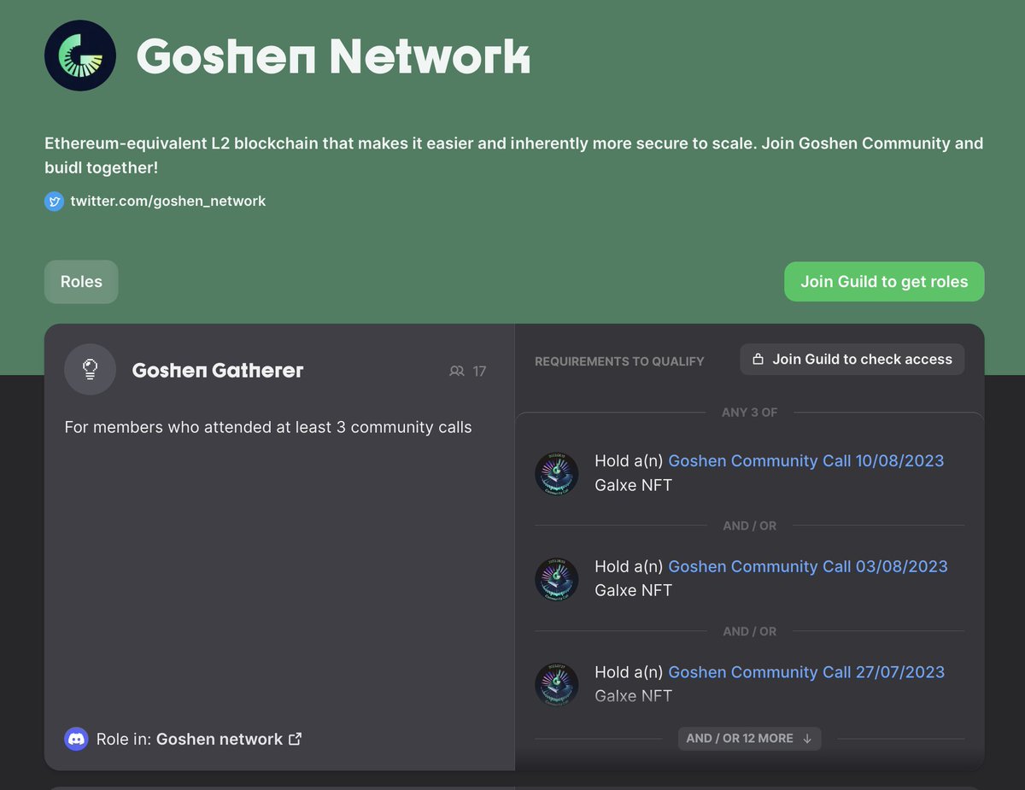The image size is (1025, 790).
Task: Click the lock icon on Join Guild button
Action: tap(758, 359)
